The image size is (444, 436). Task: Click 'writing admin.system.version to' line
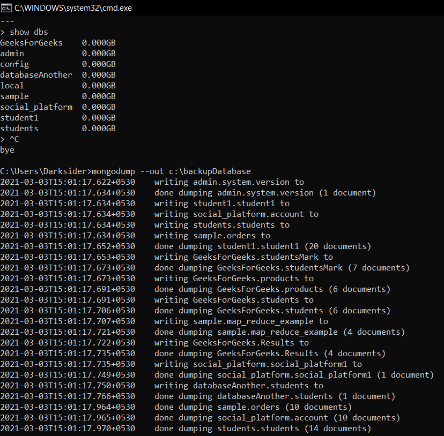(x=229, y=182)
